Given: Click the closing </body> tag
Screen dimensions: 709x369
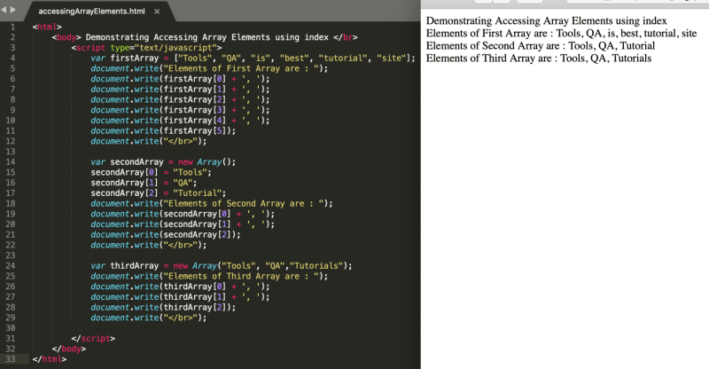Looking at the screenshot, I should point(69,349).
